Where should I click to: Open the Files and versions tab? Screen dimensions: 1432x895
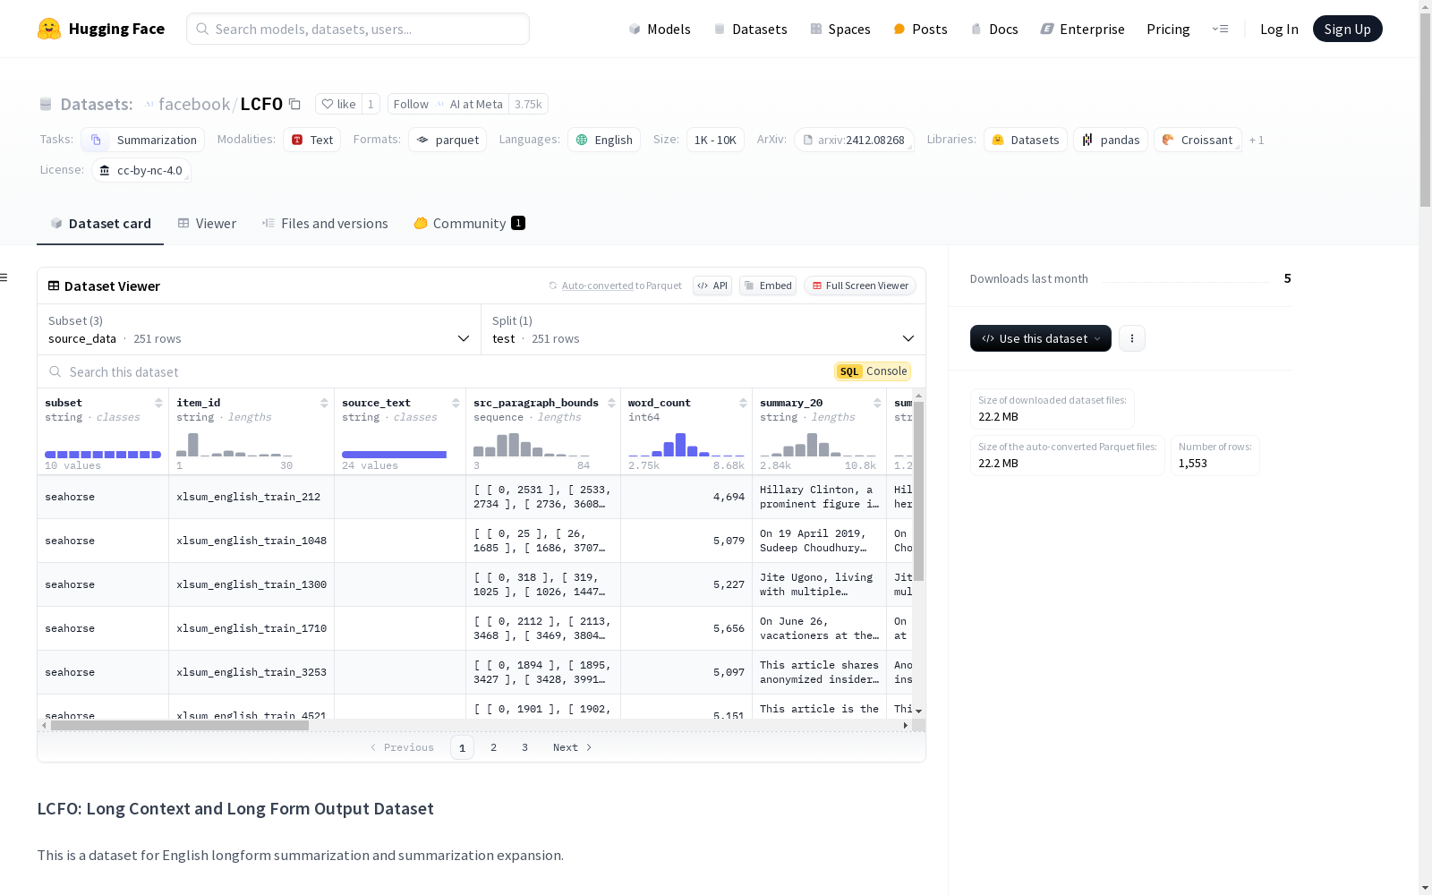[x=325, y=224]
